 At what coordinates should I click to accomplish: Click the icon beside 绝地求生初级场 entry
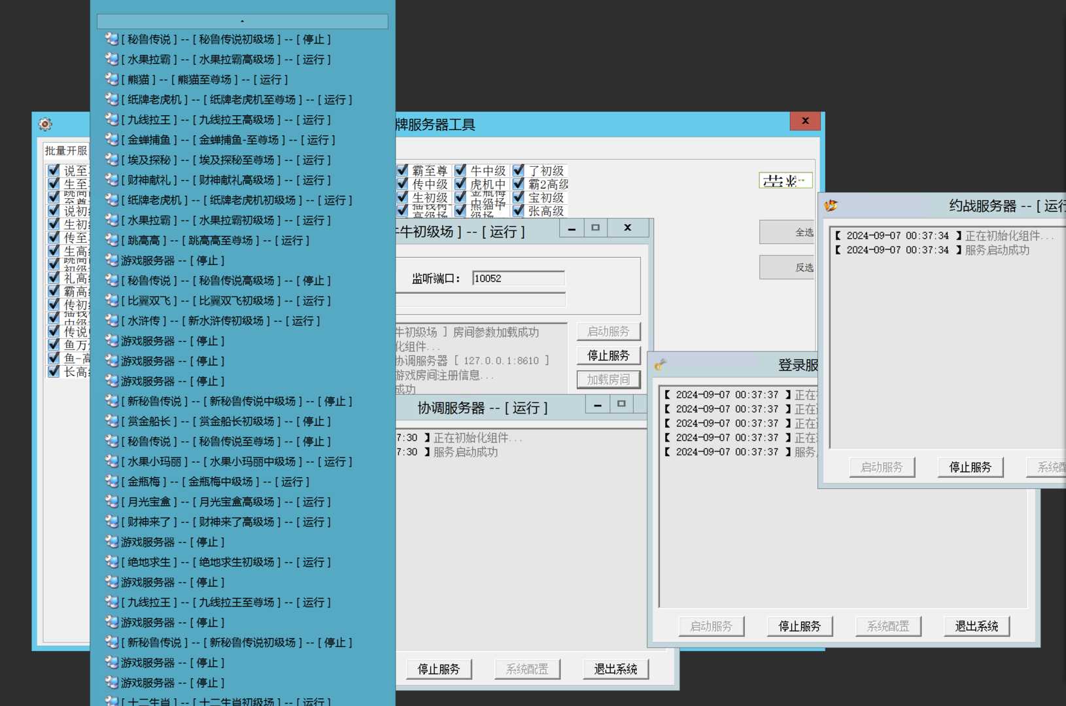tap(112, 562)
